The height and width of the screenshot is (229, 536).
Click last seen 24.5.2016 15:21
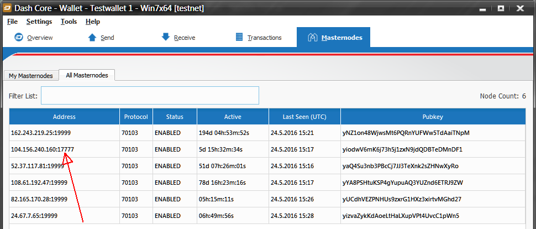[292, 133]
